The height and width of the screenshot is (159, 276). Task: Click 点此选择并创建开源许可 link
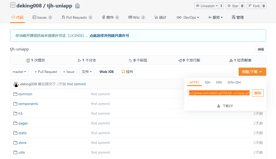(109, 36)
